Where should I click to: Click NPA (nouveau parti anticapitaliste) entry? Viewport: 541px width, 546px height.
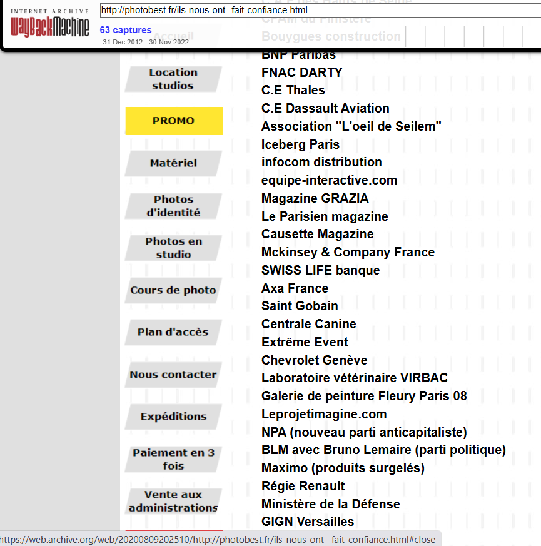pyautogui.click(x=364, y=432)
